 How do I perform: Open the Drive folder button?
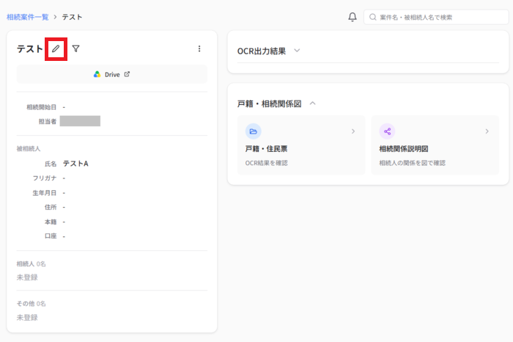tap(112, 74)
